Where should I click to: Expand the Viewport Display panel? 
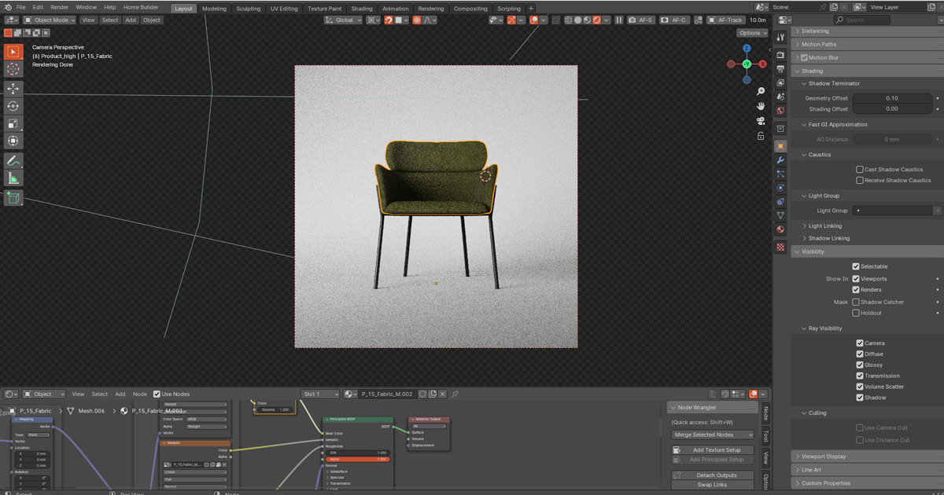pos(824,456)
